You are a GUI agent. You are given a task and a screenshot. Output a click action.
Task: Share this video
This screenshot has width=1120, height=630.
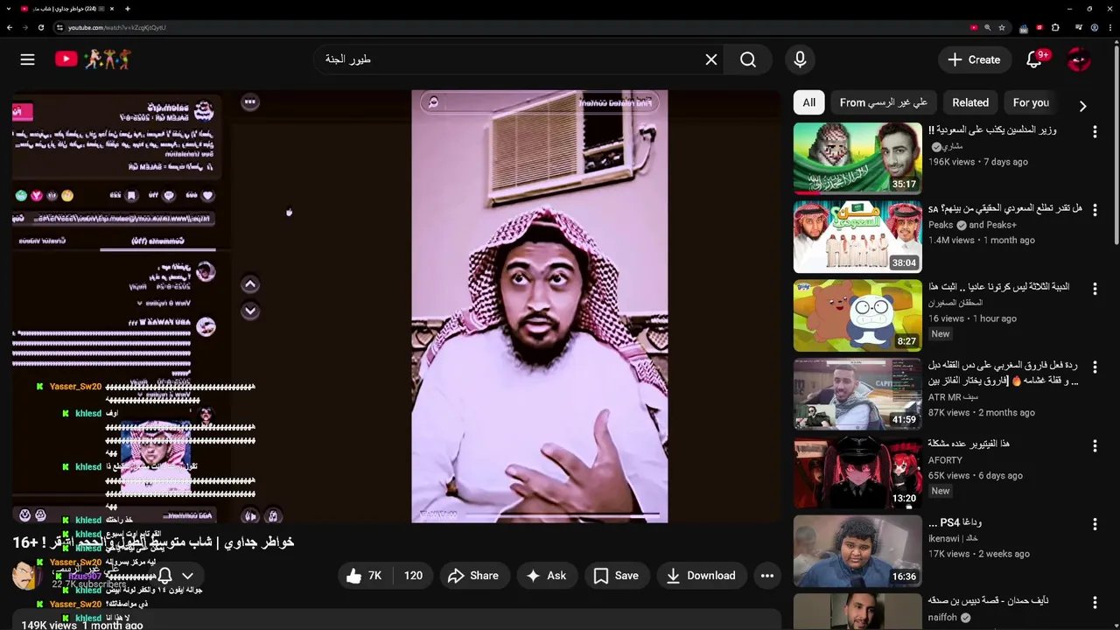point(473,575)
